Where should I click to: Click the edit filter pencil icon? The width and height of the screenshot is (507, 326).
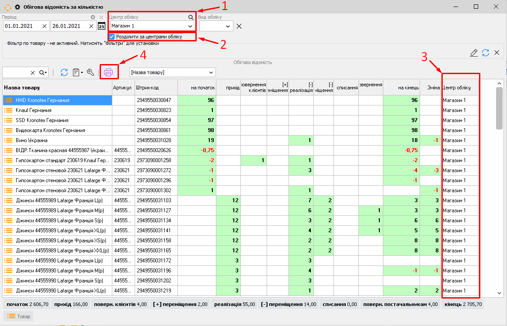click(x=474, y=53)
